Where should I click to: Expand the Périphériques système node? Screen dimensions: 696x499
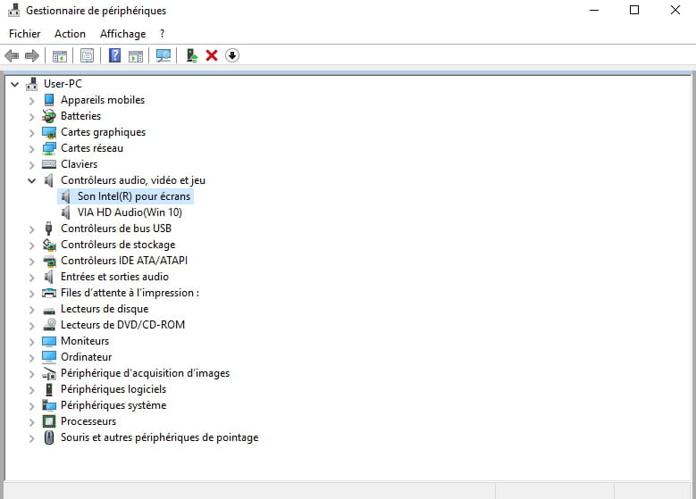coord(32,406)
